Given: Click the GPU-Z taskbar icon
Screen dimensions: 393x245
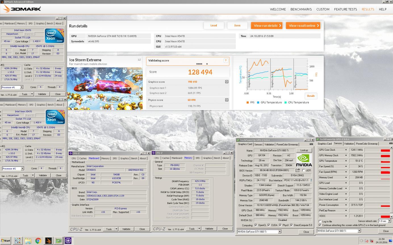Looking at the screenshot, I should pos(58,241).
